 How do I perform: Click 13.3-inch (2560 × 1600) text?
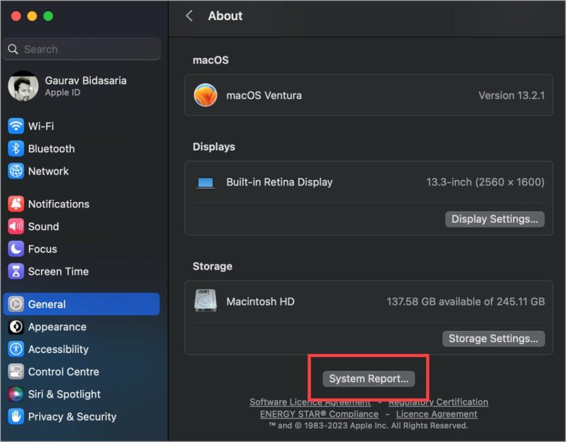tap(485, 182)
